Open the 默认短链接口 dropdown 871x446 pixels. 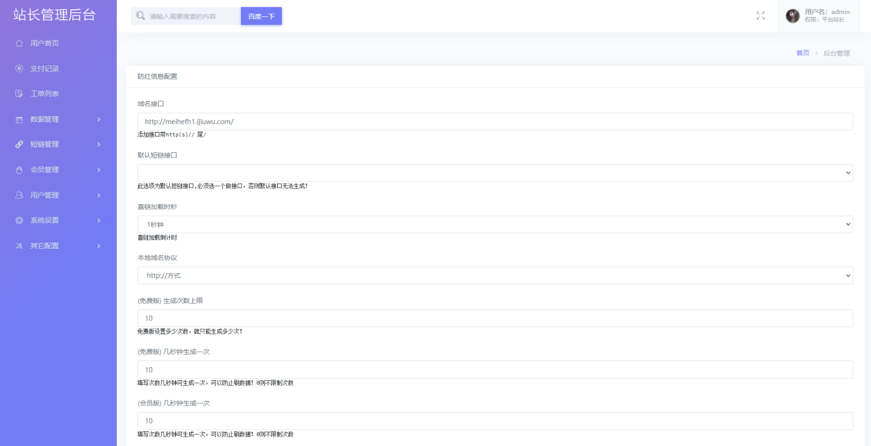pyautogui.click(x=495, y=173)
